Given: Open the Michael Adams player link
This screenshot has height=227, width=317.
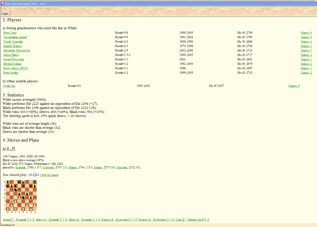Looking at the screenshot, I should (12, 64).
